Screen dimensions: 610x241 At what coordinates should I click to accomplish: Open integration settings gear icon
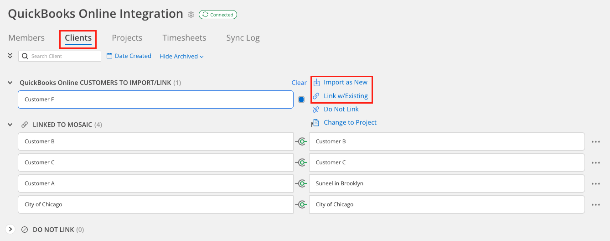pos(191,15)
